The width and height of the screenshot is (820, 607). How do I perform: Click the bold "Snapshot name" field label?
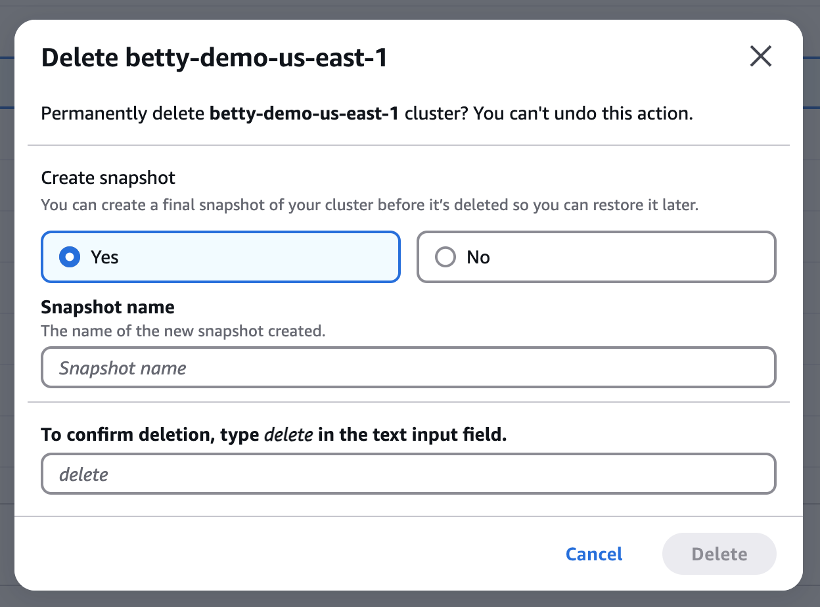[x=108, y=307]
